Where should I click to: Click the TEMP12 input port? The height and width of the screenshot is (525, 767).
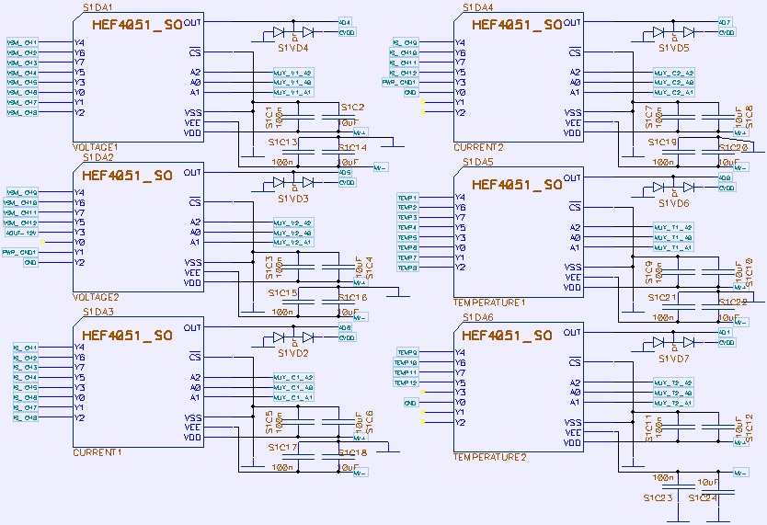tap(406, 382)
